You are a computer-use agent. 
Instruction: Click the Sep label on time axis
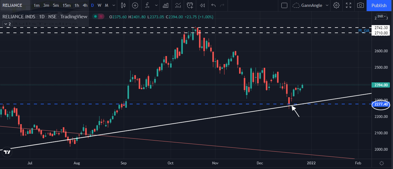pyautogui.click(x=123, y=162)
